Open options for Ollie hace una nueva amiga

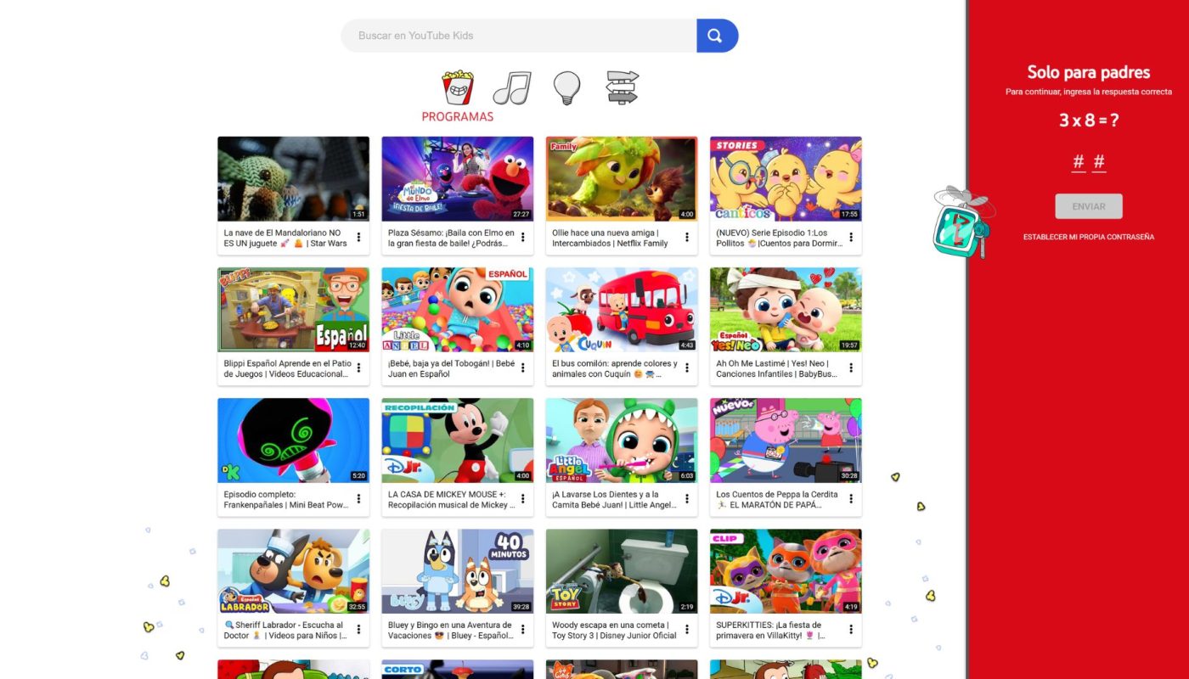[x=686, y=238]
